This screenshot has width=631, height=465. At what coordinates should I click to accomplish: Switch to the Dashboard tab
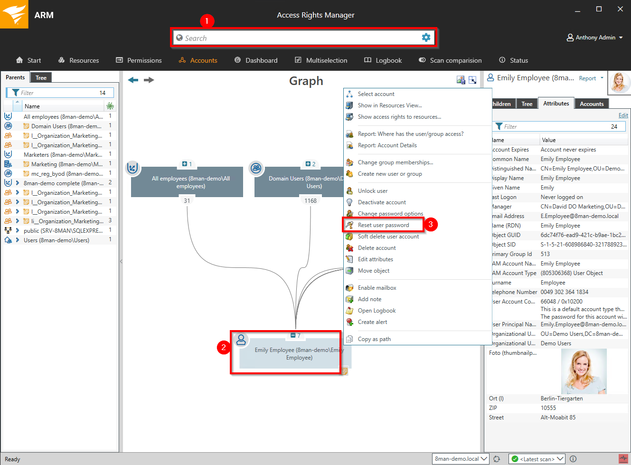tap(256, 60)
